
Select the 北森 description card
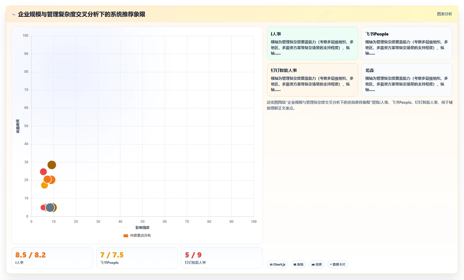pyautogui.click(x=407, y=80)
